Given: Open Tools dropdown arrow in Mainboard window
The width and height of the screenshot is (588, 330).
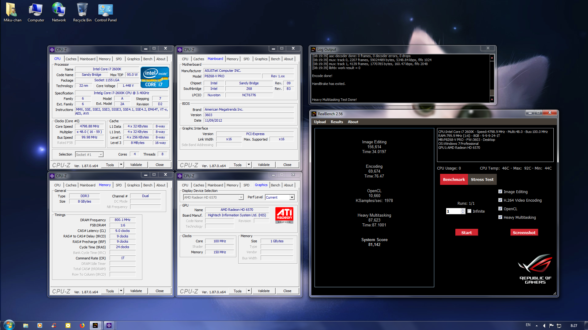Looking at the screenshot, I should (249, 165).
